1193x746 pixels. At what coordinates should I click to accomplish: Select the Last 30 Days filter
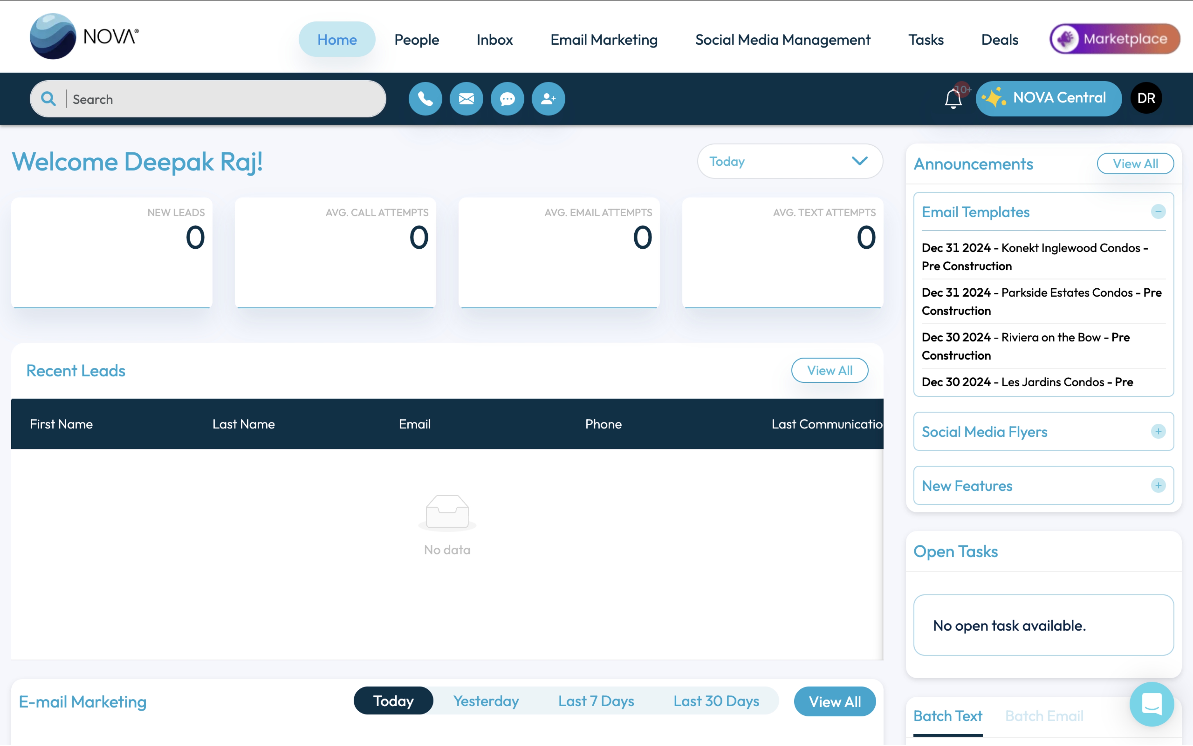[716, 701]
